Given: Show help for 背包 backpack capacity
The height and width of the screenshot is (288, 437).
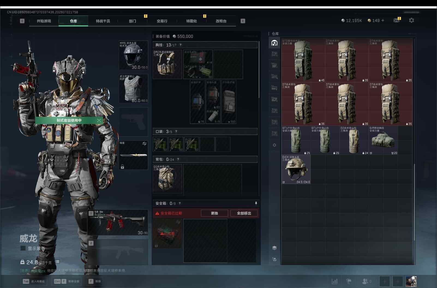Looking at the screenshot, I should (x=178, y=159).
